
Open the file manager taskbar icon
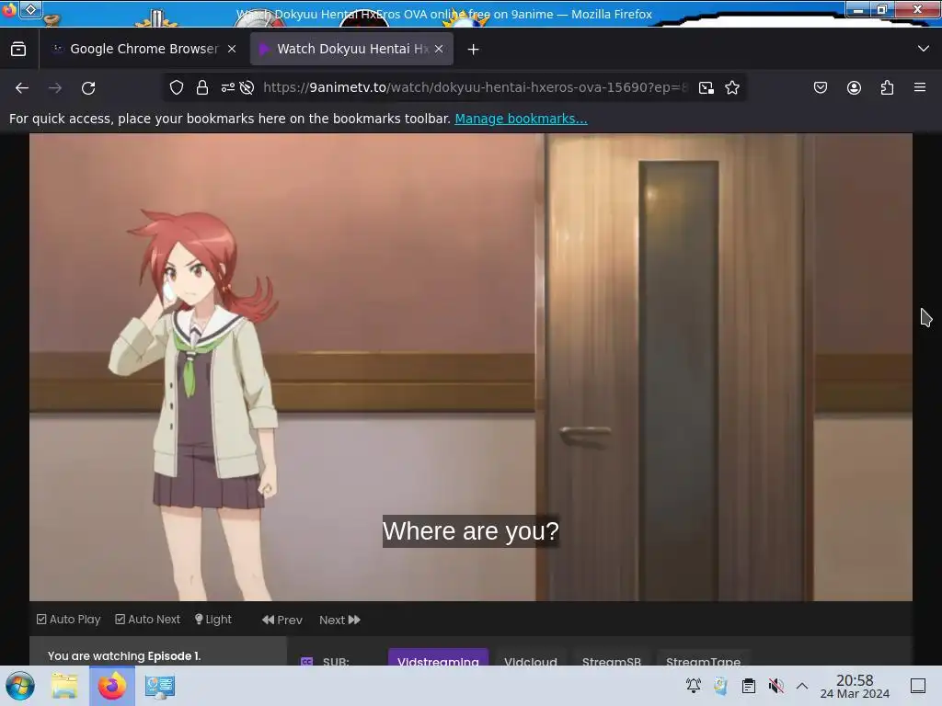pyautogui.click(x=64, y=686)
